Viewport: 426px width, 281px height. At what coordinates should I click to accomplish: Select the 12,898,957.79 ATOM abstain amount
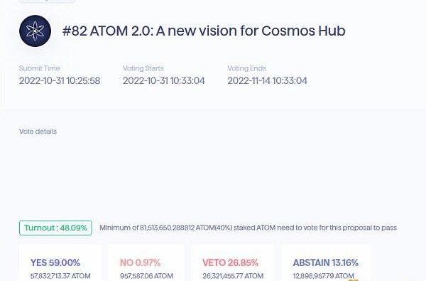(x=323, y=276)
